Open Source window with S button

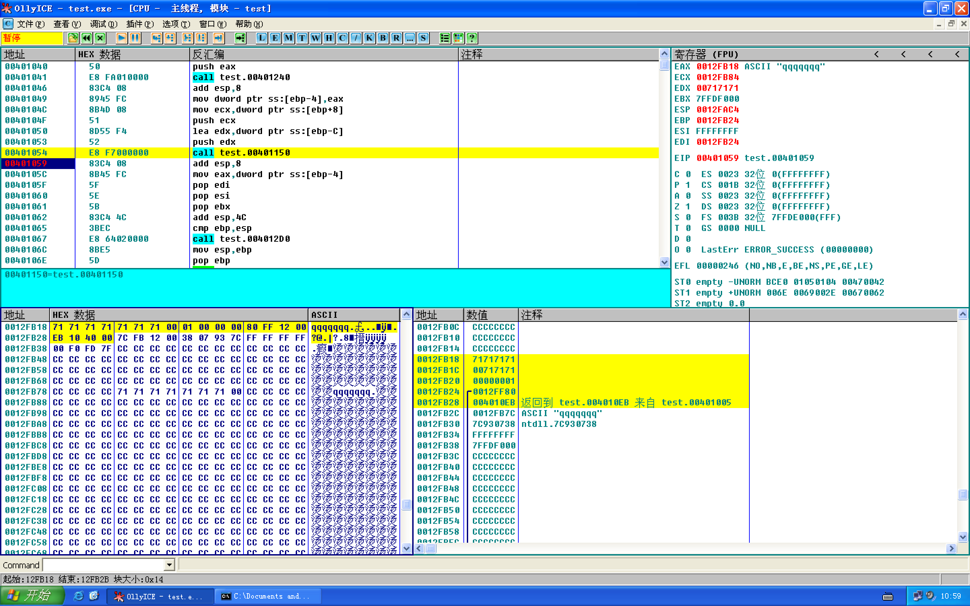(423, 38)
